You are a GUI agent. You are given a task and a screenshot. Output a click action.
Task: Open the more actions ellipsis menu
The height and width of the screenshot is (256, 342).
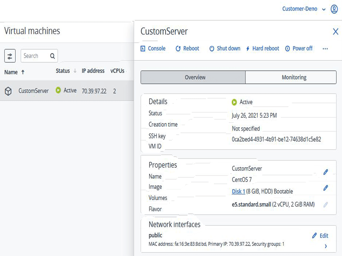pos(325,49)
